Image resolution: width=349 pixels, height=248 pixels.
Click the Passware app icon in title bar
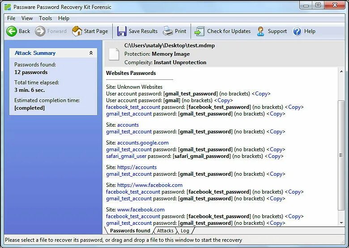click(8, 7)
